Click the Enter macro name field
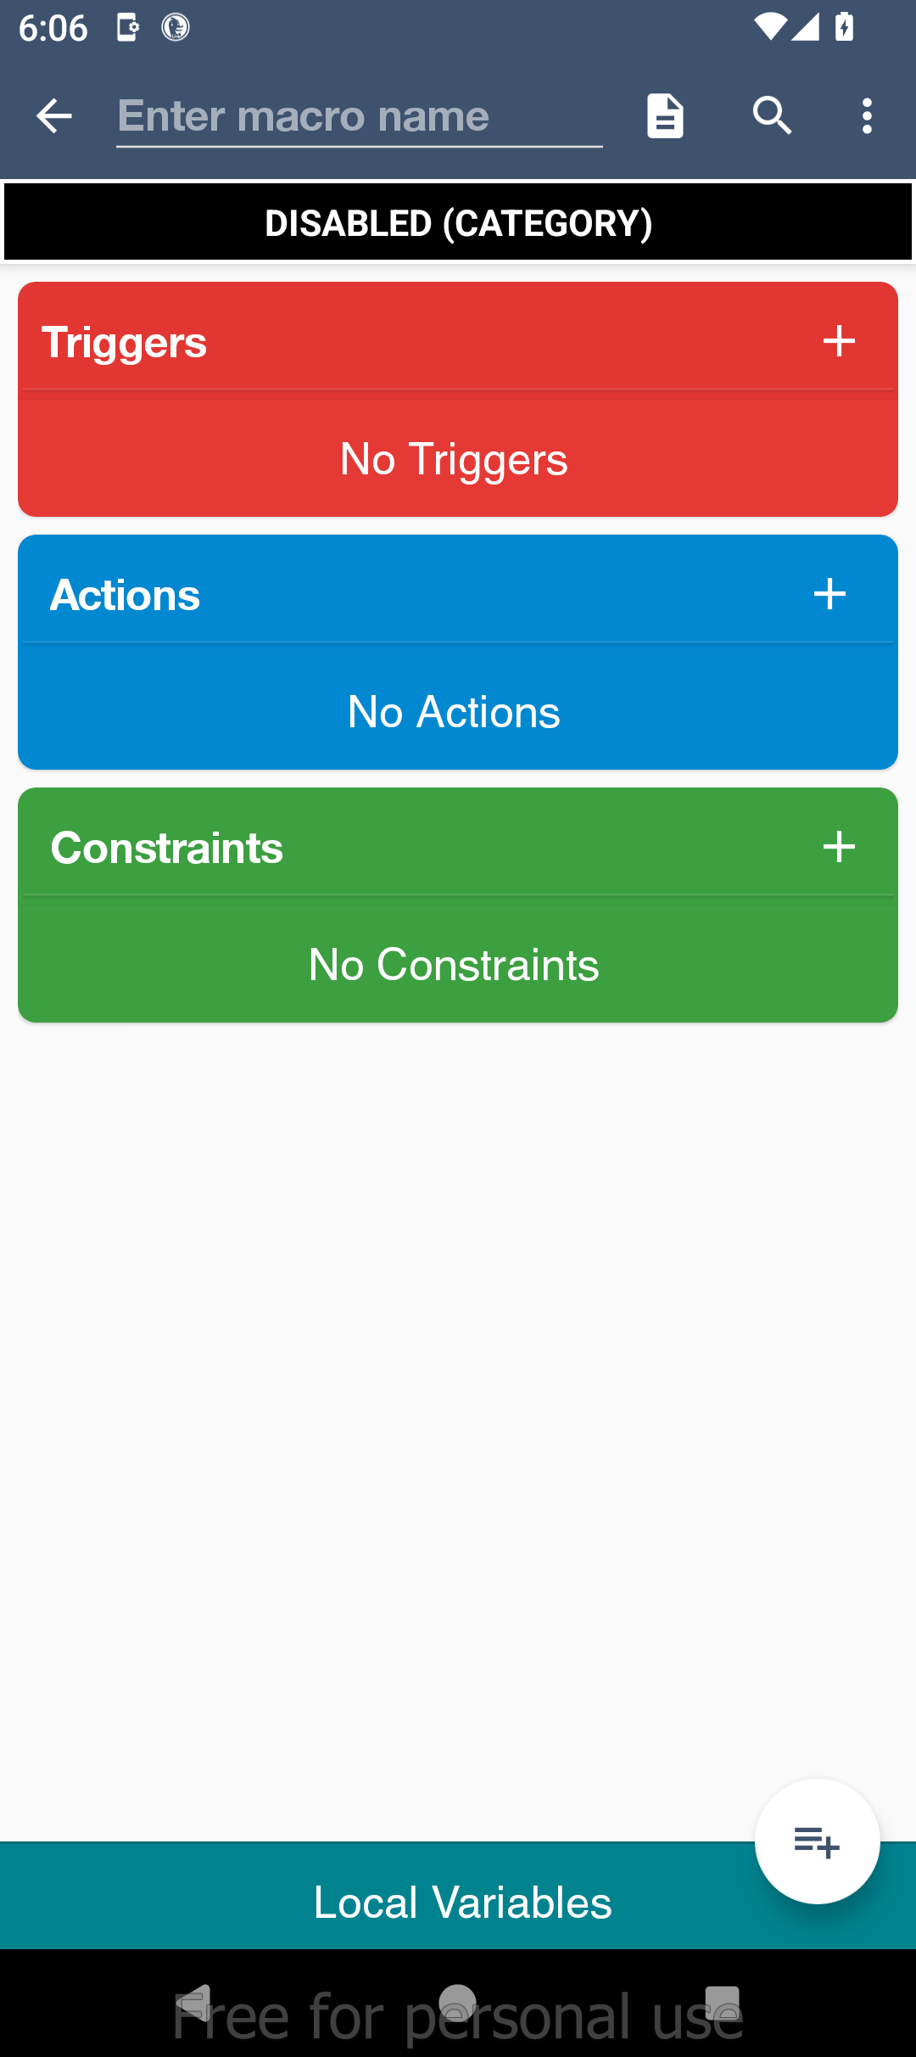Screen dimensions: 916x2057 [359, 117]
